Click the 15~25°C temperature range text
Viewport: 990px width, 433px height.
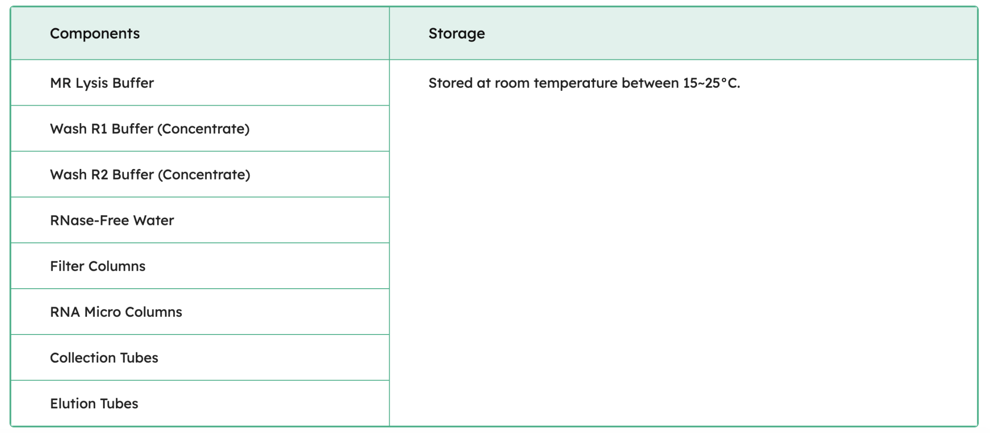(x=711, y=83)
